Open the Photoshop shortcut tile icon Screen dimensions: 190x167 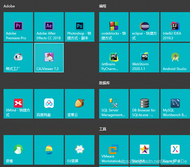tap(80, 26)
